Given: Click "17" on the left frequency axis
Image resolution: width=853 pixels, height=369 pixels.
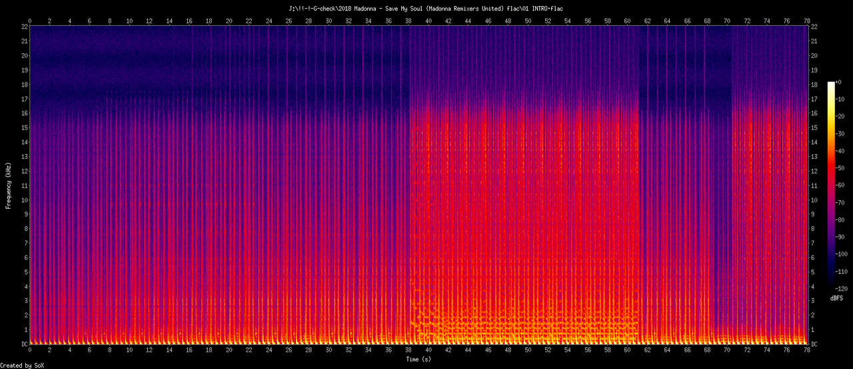Looking at the screenshot, I should pyautogui.click(x=24, y=99).
